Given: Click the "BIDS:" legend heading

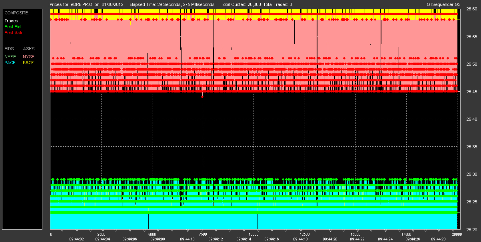Looking at the screenshot, I should 10,48.
